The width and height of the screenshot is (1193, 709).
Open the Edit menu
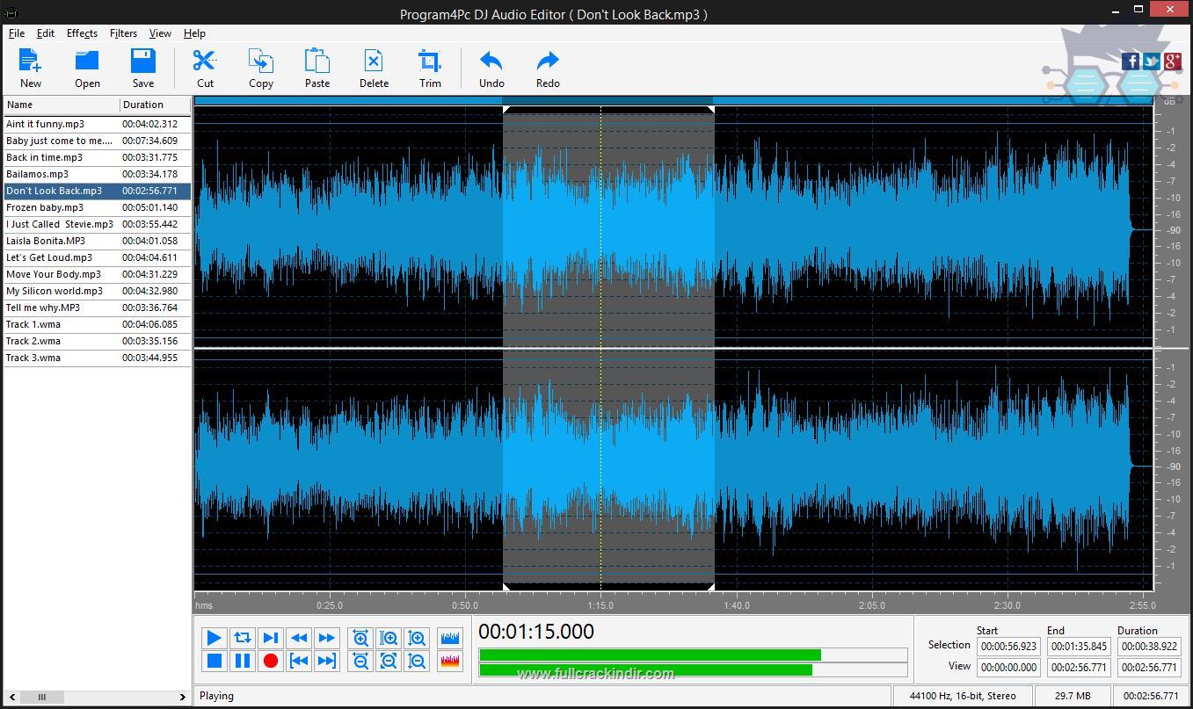pos(46,33)
